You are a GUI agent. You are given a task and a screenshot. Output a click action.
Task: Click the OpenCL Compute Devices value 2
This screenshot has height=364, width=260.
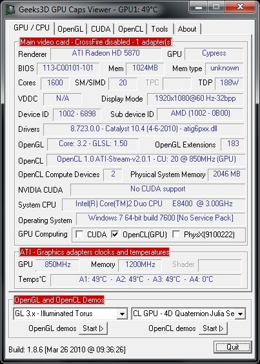113,175
